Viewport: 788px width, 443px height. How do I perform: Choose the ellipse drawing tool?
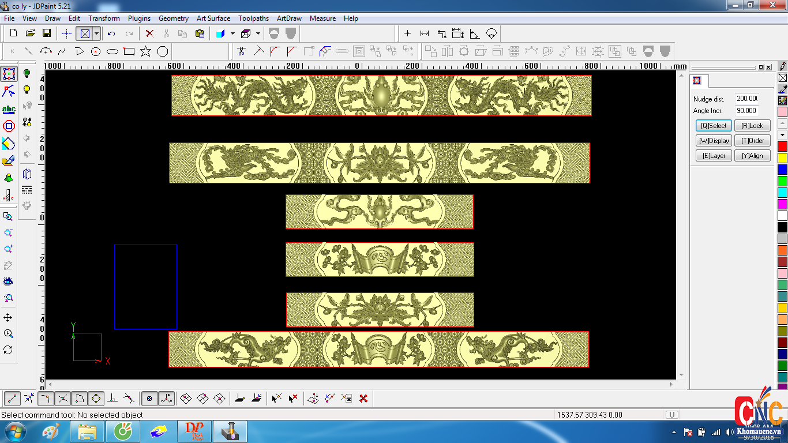click(x=112, y=51)
